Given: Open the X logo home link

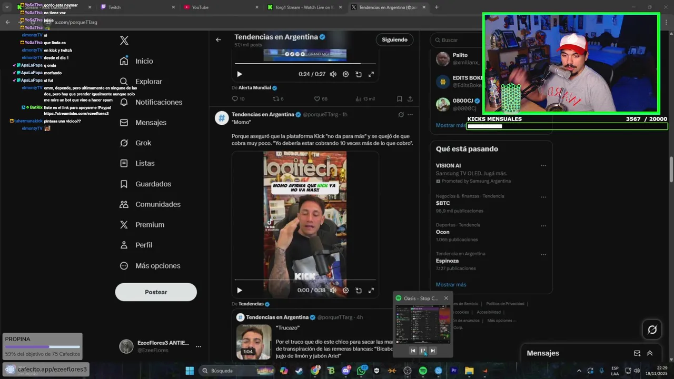Looking at the screenshot, I should click(x=124, y=41).
